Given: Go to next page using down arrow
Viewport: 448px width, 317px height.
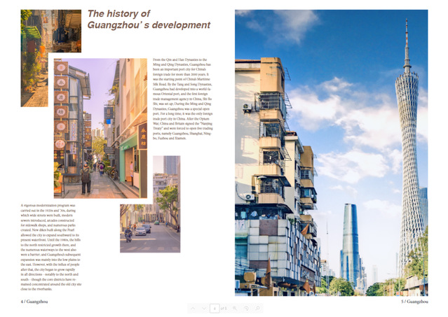Looking at the screenshot, I should coord(204,309).
